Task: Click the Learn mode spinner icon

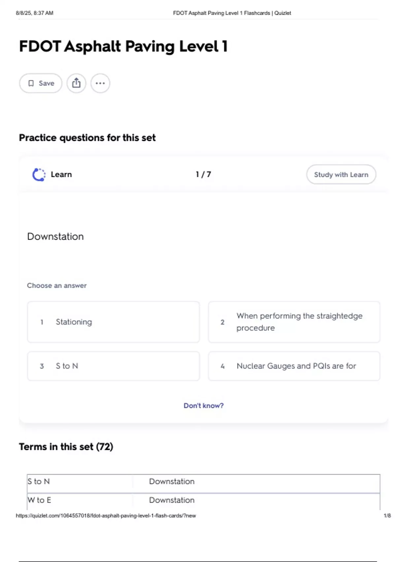Action: click(x=39, y=175)
